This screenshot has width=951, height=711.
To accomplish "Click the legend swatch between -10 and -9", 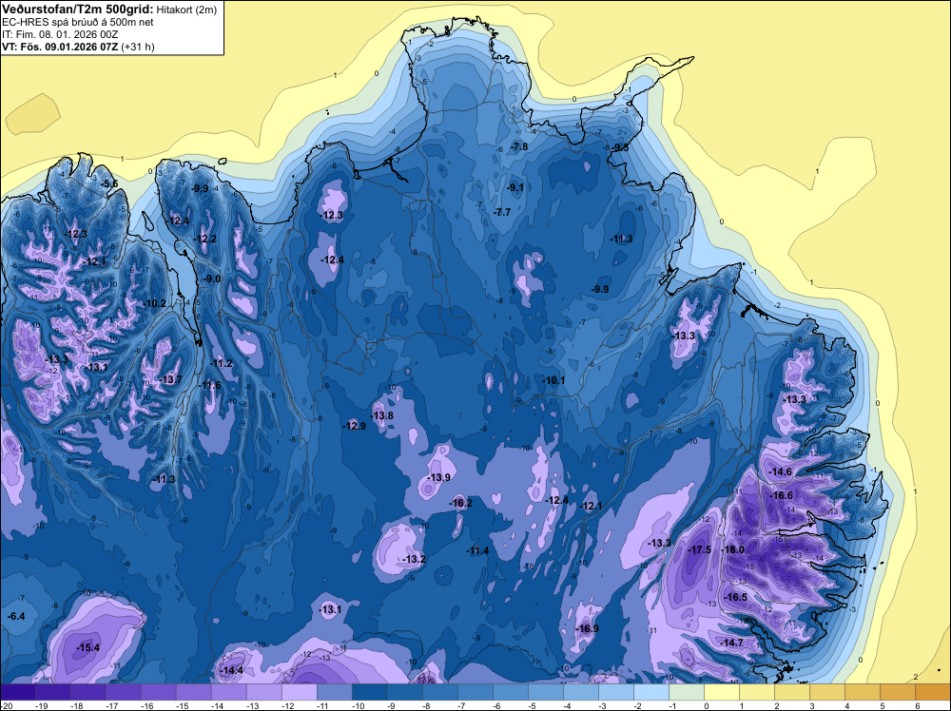I will pyautogui.click(x=369, y=692).
